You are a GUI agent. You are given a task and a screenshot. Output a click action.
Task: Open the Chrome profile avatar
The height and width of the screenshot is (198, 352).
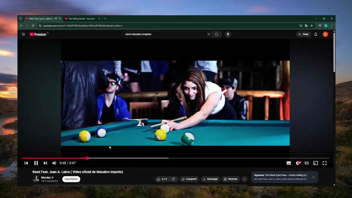[326, 26]
